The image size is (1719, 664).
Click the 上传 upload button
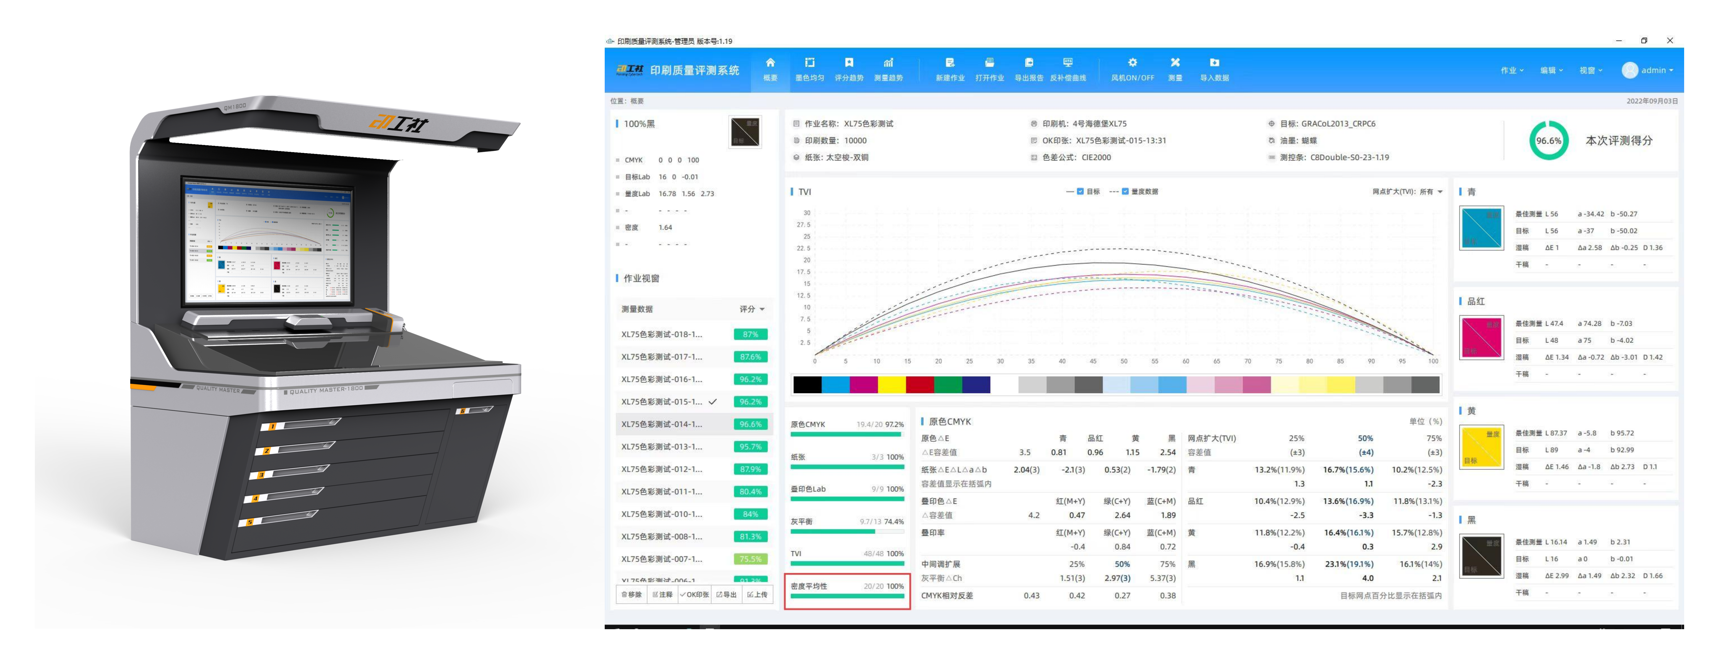point(757,595)
